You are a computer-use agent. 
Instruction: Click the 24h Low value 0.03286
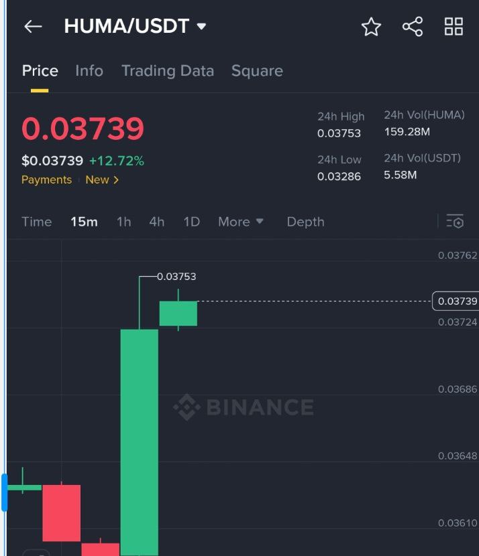click(x=339, y=176)
